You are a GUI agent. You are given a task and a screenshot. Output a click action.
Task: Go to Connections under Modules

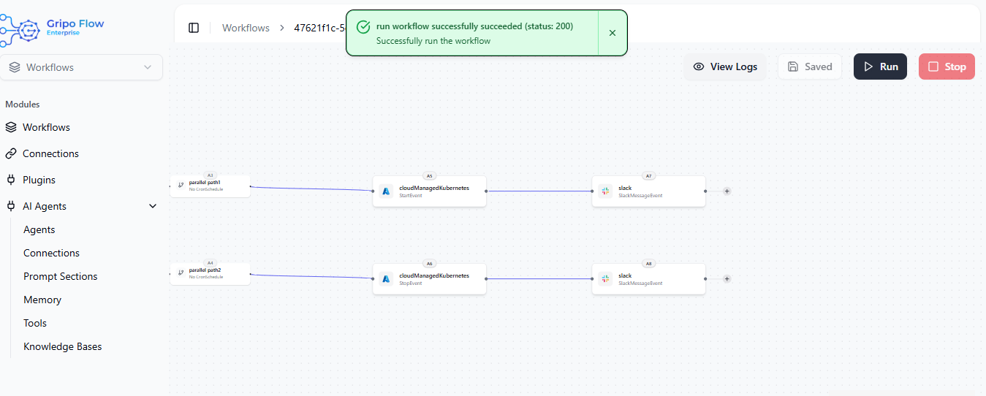coord(50,153)
